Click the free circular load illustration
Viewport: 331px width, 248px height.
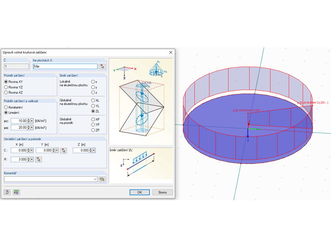click(141, 101)
